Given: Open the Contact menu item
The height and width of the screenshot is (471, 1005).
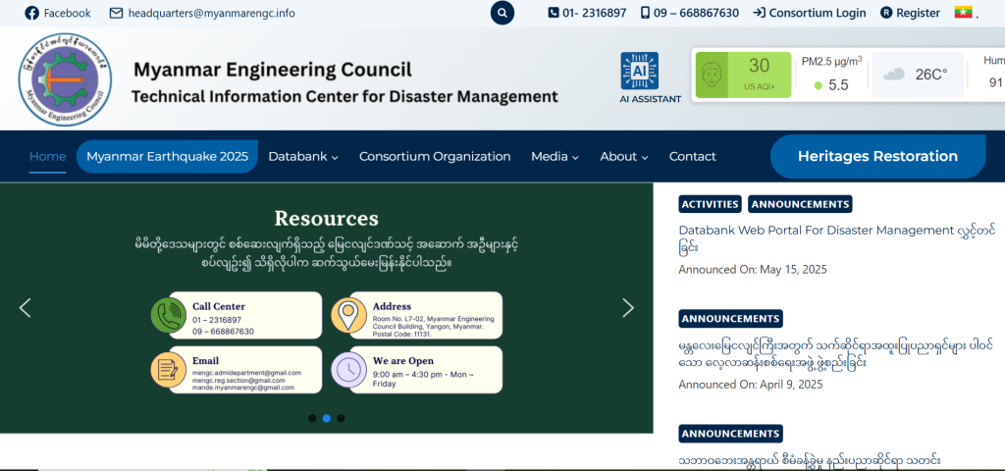Looking at the screenshot, I should coord(692,156).
